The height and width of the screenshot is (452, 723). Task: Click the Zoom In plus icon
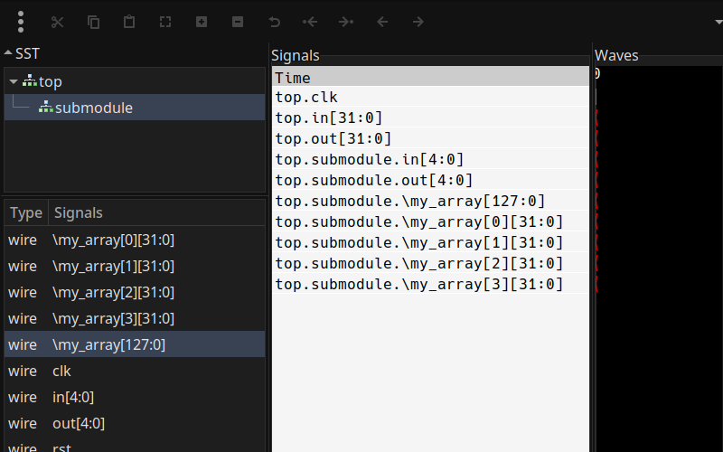coord(202,22)
